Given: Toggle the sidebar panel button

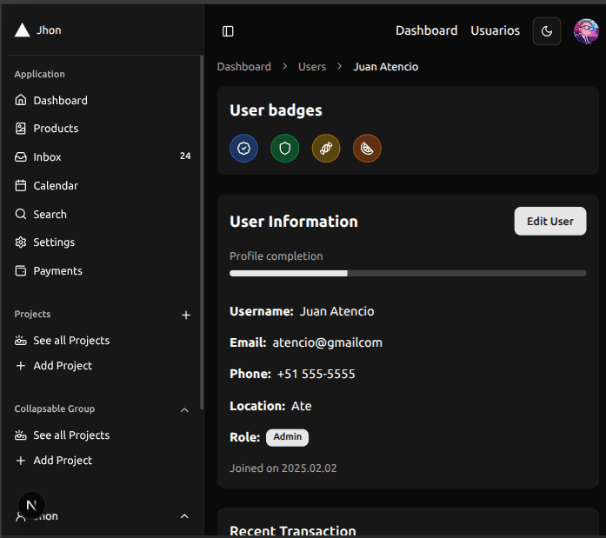Looking at the screenshot, I should tap(228, 31).
